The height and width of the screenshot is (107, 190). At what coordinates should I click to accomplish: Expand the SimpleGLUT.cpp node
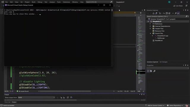click(152, 36)
